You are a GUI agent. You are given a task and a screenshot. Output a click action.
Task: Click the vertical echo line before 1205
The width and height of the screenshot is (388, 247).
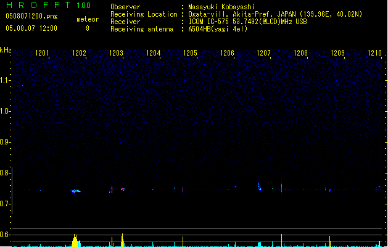pos(183,190)
